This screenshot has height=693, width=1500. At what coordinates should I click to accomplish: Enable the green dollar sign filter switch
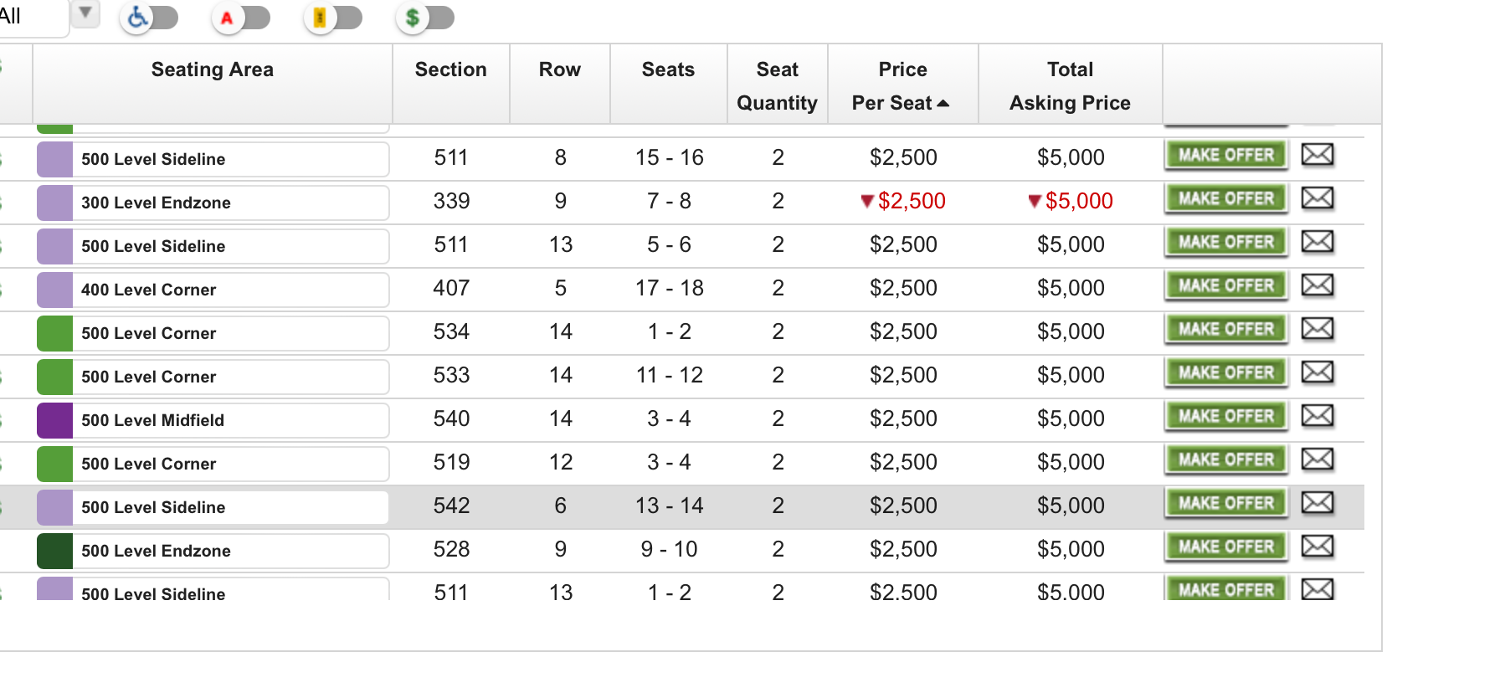click(425, 18)
